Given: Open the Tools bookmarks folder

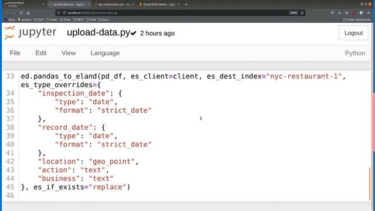Looking at the screenshot, I should (65, 19).
